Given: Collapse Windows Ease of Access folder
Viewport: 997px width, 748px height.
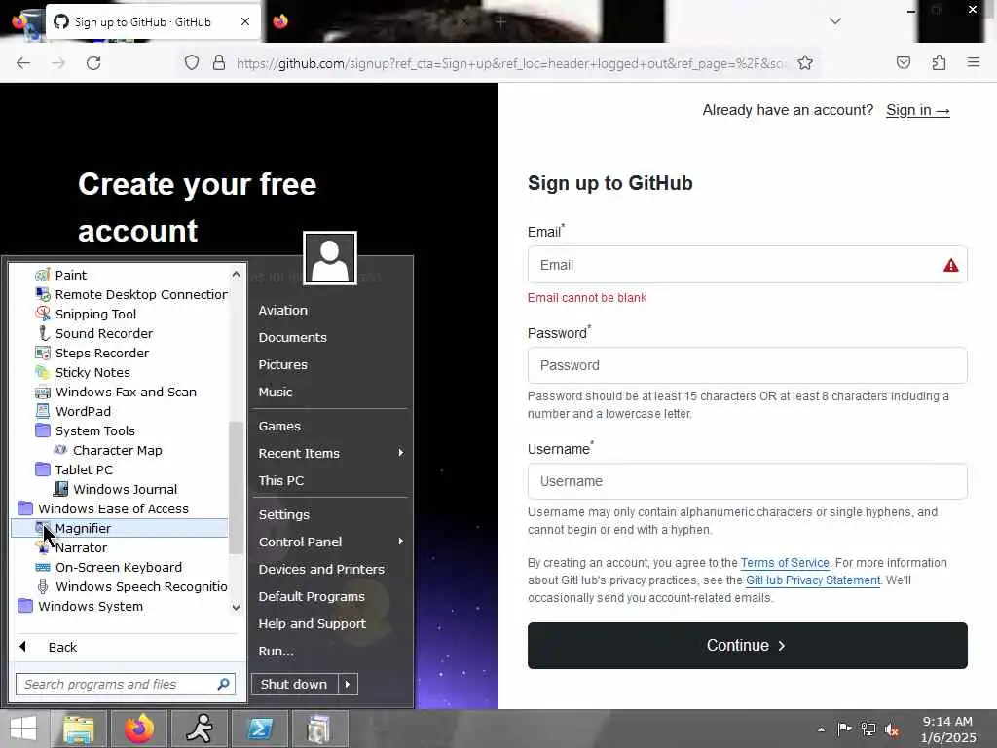Looking at the screenshot, I should point(103,508).
